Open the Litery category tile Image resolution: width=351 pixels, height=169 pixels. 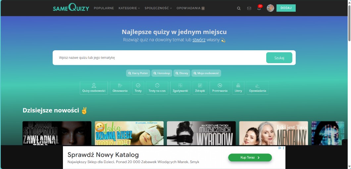pos(238,88)
